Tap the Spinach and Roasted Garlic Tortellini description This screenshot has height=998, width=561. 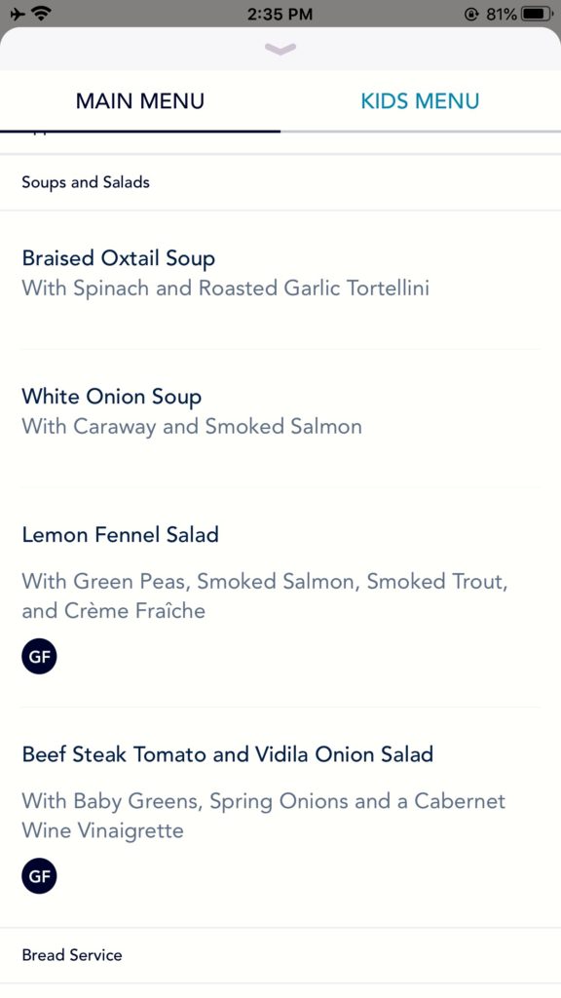pos(226,288)
